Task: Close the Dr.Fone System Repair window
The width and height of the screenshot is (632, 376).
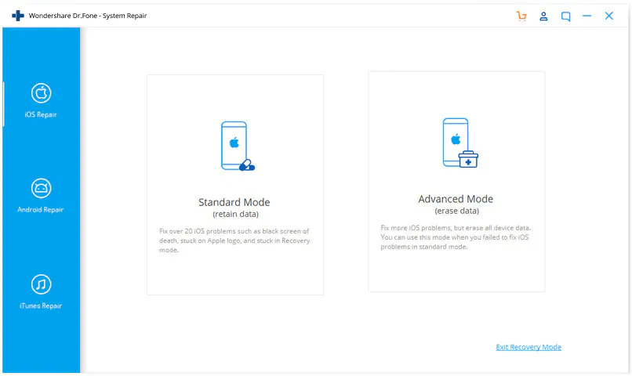Action: pyautogui.click(x=608, y=16)
